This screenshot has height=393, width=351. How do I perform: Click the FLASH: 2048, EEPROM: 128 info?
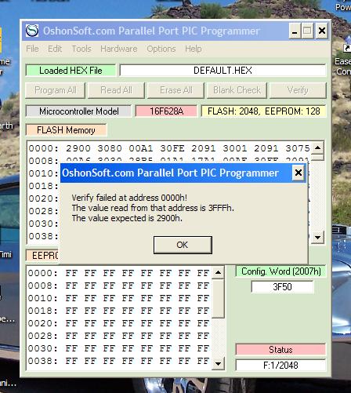[x=264, y=111]
